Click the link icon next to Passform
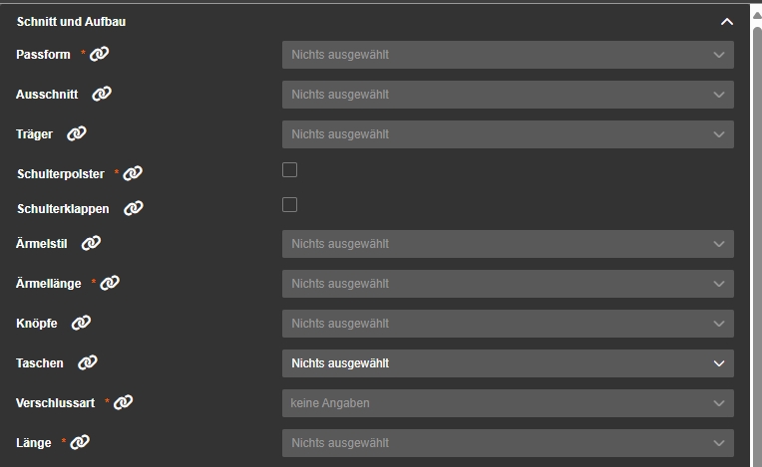The image size is (762, 467). pyautogui.click(x=99, y=55)
